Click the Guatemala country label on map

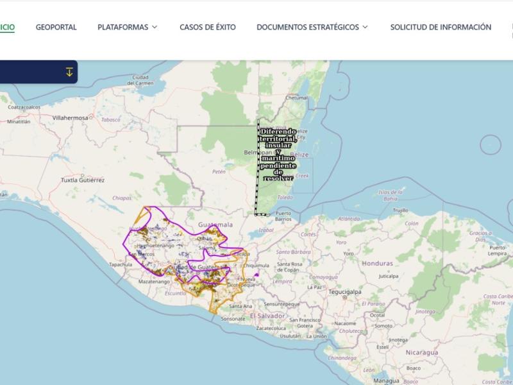pyautogui.click(x=215, y=225)
